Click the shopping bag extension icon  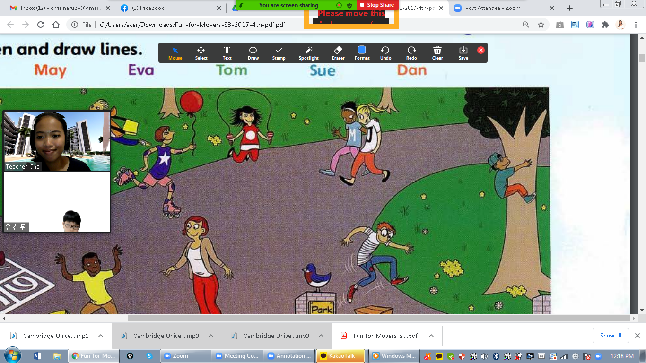tap(560, 25)
